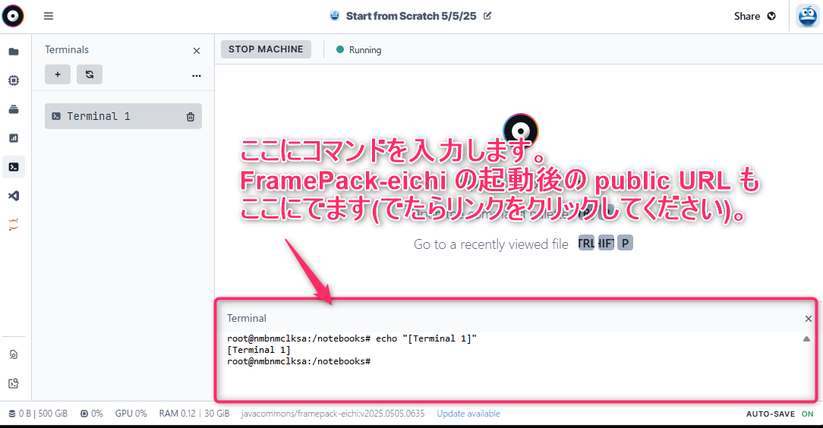This screenshot has width=823, height=428.
Task: Click the Update available link
Action: [x=468, y=414]
